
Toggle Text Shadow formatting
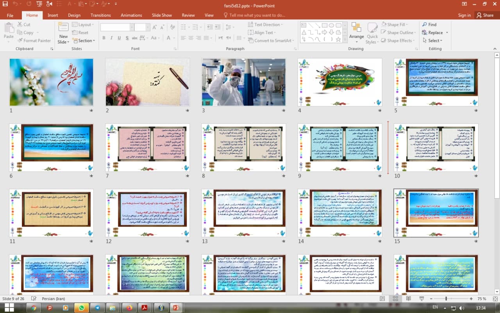pos(127,38)
